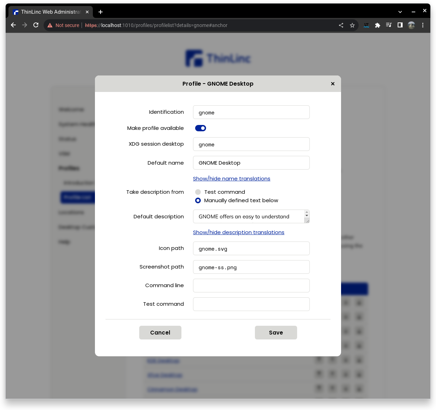This screenshot has width=436, height=410.
Task: Share this page from the address bar
Action: pos(341,25)
